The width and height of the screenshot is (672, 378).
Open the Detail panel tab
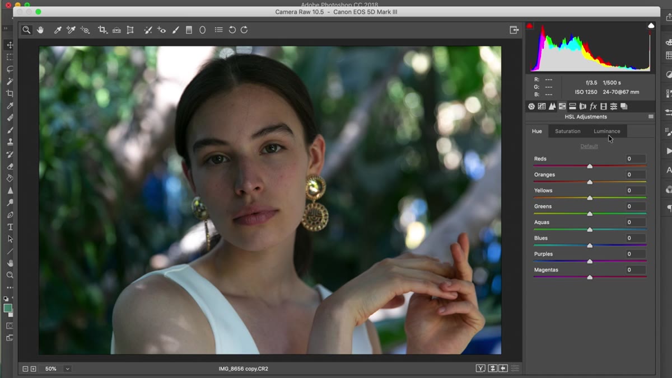point(552,106)
